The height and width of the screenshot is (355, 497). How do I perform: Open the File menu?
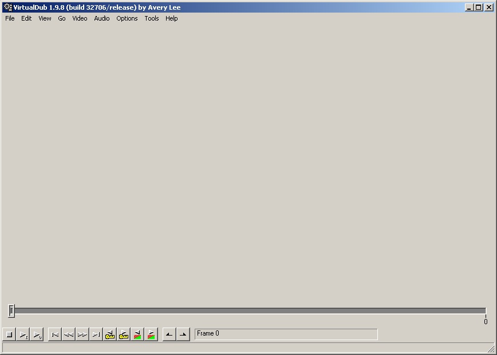[x=10, y=18]
